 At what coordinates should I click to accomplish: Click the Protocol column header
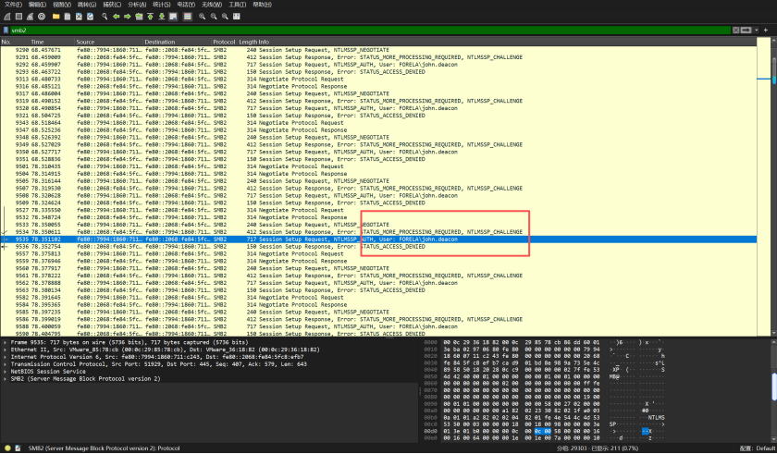[x=224, y=42]
